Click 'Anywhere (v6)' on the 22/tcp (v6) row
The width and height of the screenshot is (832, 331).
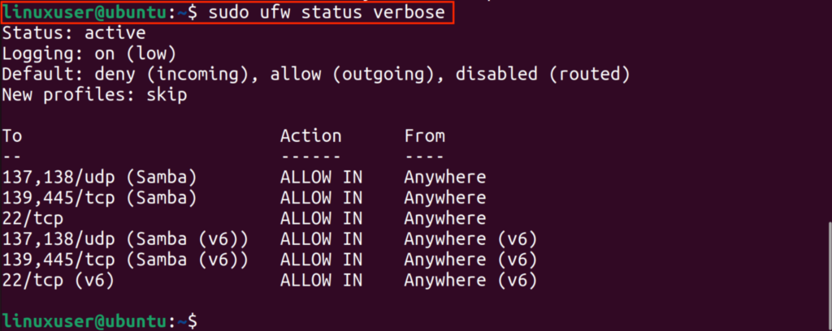pyautogui.click(x=470, y=281)
